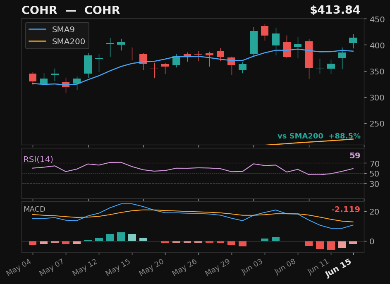
Task: Click the MACD value -2.119
Action: (346, 210)
